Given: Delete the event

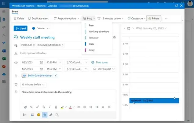Looking at the screenshot, I should pyautogui.click(x=19, y=18).
